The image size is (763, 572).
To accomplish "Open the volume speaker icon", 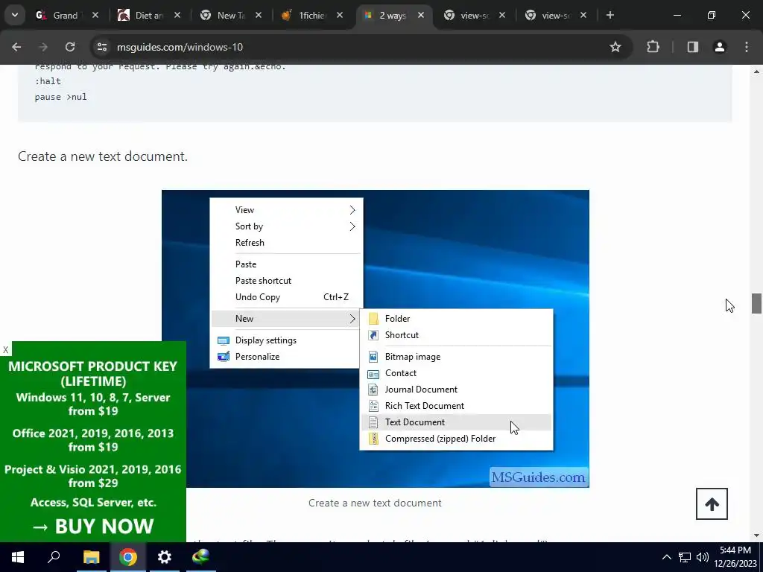I will 702,557.
